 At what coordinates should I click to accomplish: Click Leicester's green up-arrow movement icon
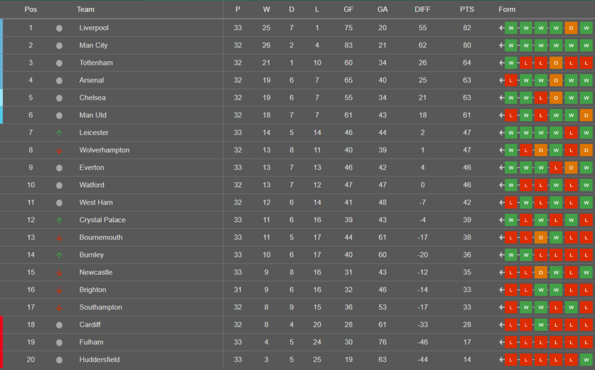pyautogui.click(x=59, y=133)
